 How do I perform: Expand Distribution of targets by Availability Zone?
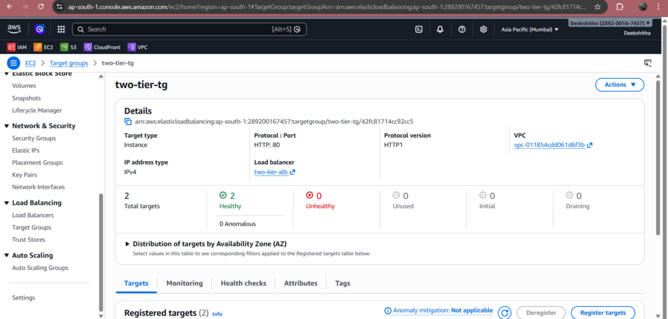pos(127,243)
